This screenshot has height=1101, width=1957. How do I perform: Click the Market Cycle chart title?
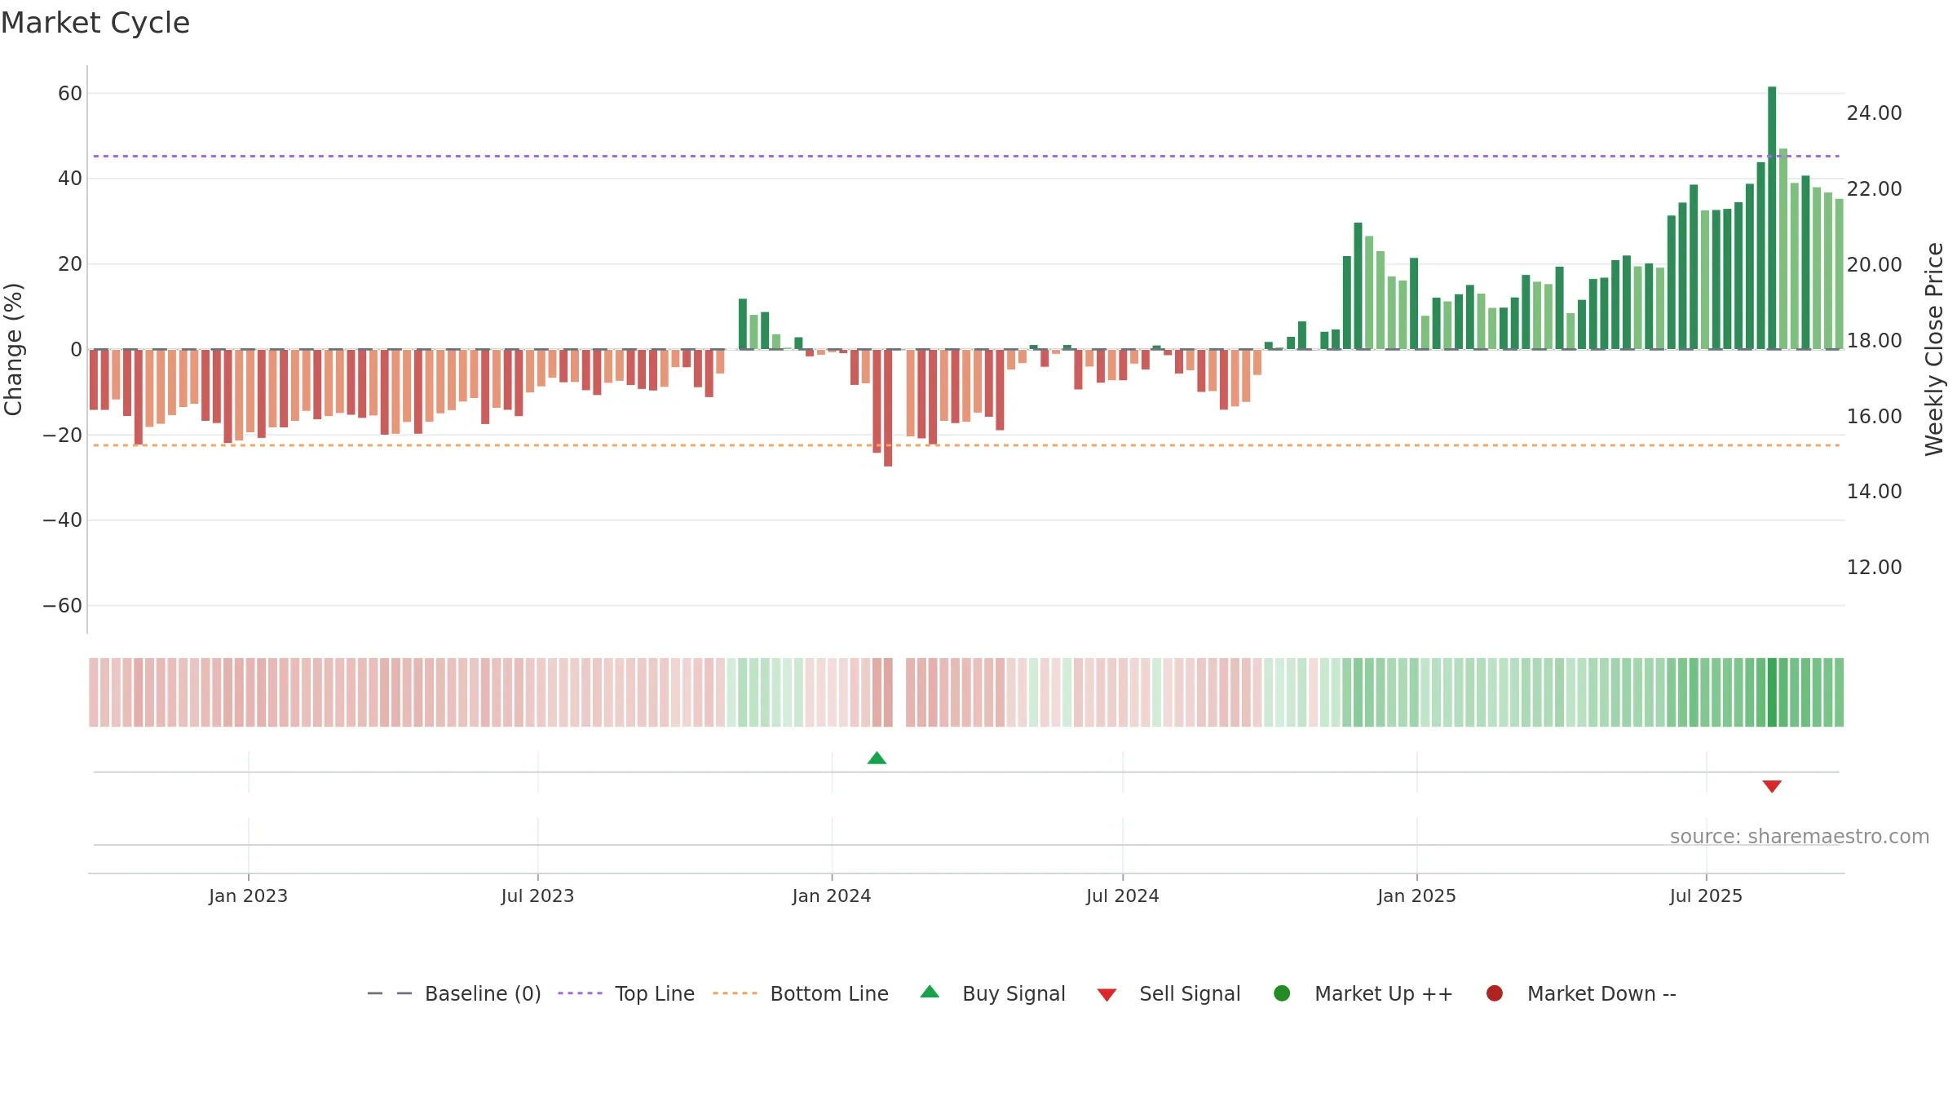[95, 23]
